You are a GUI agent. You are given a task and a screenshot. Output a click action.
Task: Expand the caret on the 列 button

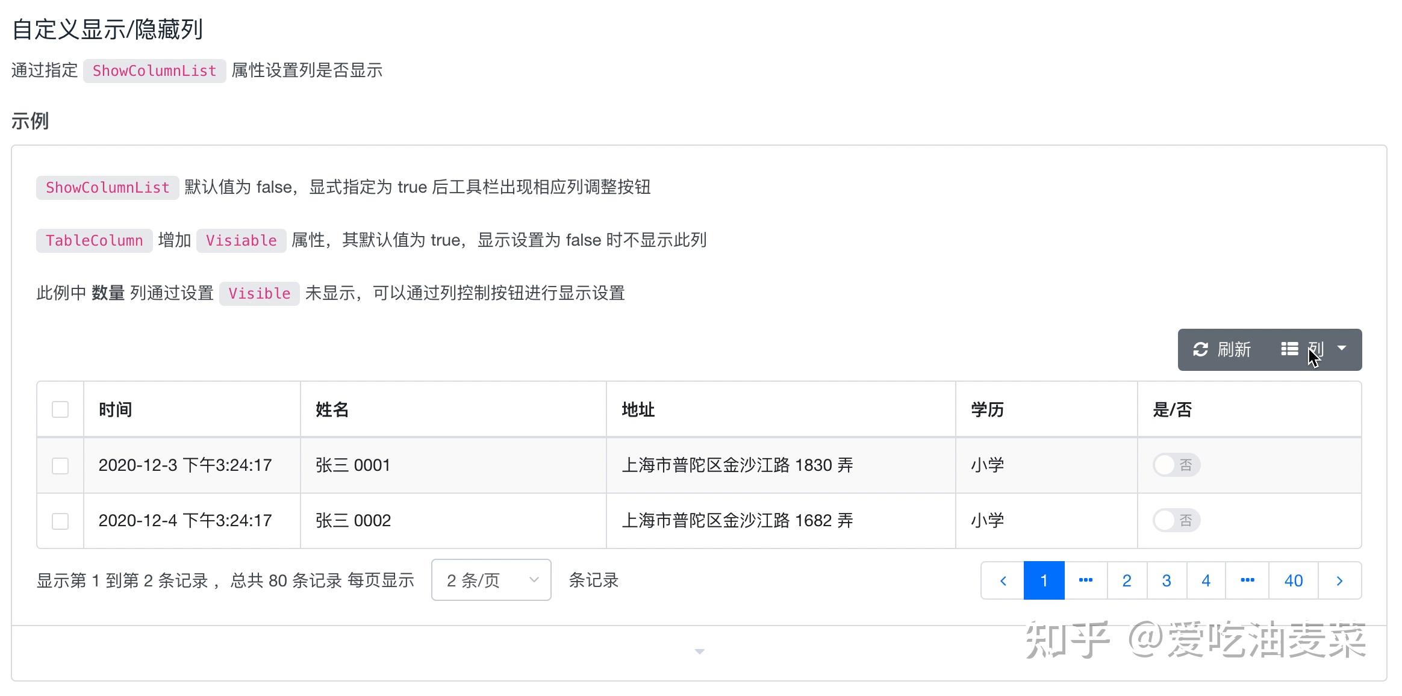point(1341,348)
